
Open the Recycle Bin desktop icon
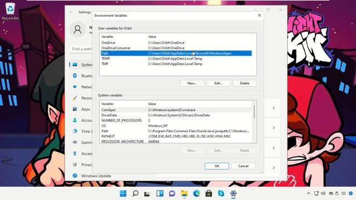pyautogui.click(x=10, y=11)
